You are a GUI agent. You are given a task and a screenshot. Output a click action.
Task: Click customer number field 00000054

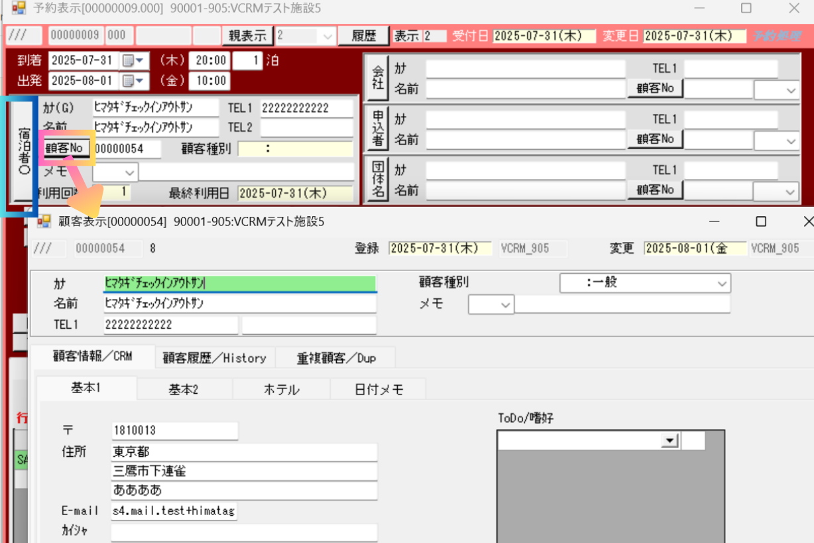point(127,149)
